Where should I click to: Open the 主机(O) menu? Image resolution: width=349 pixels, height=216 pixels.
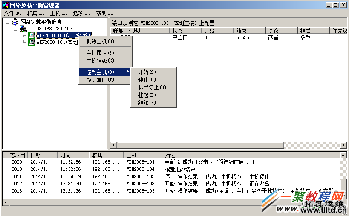pyautogui.click(x=59, y=13)
